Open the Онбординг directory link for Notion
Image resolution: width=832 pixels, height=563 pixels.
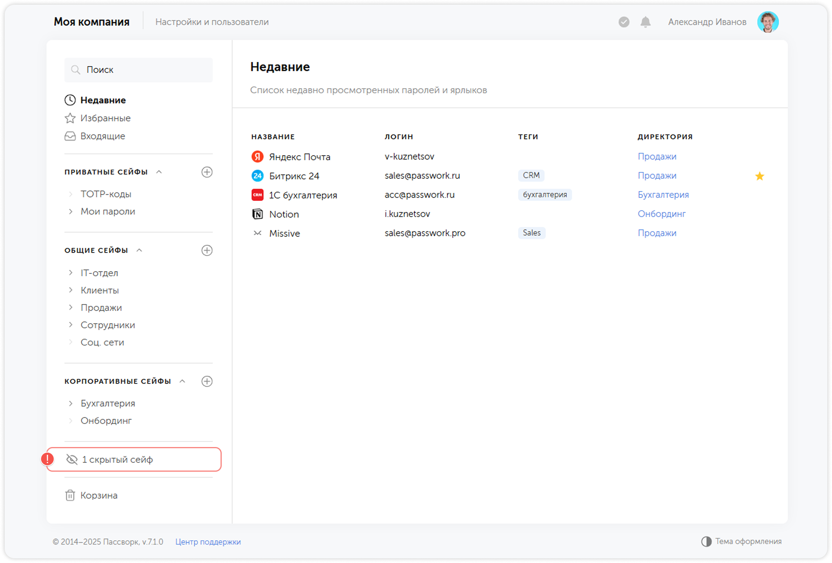[662, 214]
